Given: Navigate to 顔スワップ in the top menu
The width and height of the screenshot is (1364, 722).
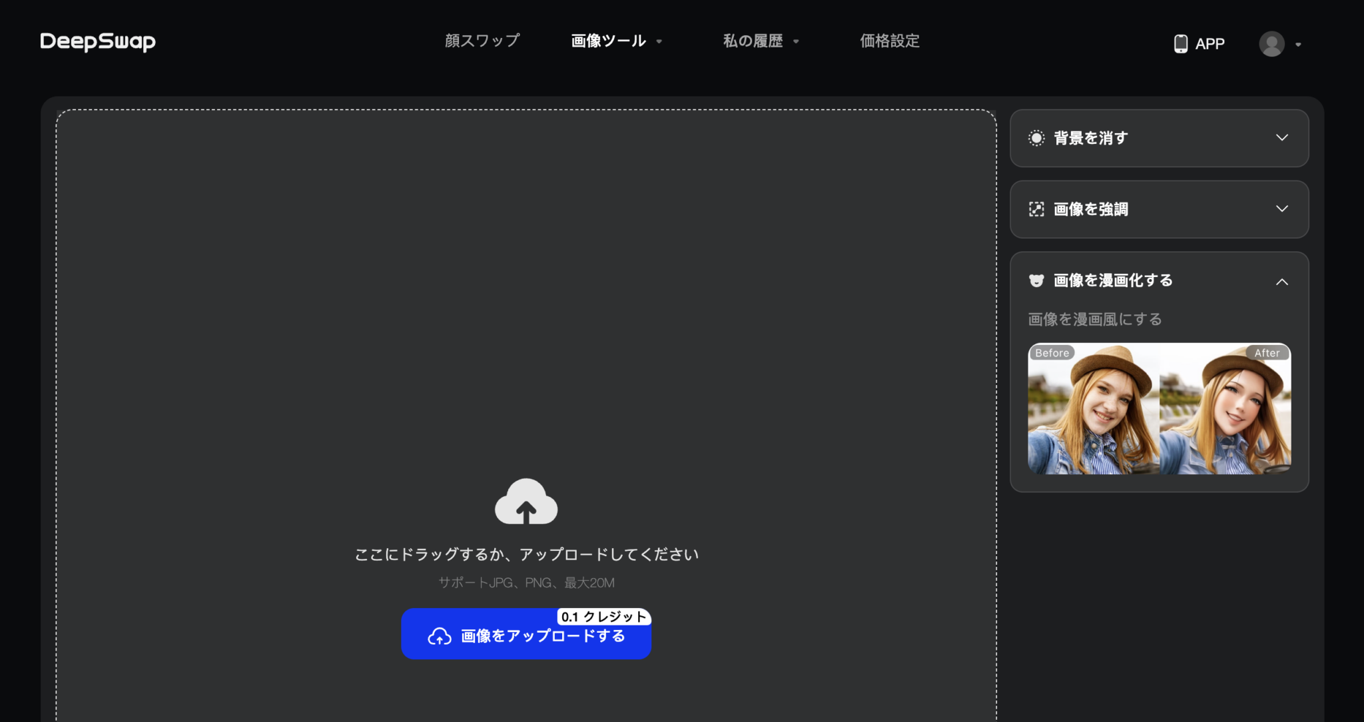Looking at the screenshot, I should point(482,41).
